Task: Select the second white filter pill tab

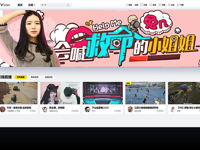Action: tap(35, 77)
